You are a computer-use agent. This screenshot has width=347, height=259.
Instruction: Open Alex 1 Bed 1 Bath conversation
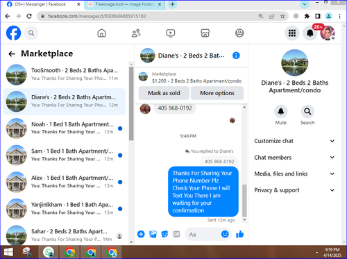pos(65,182)
